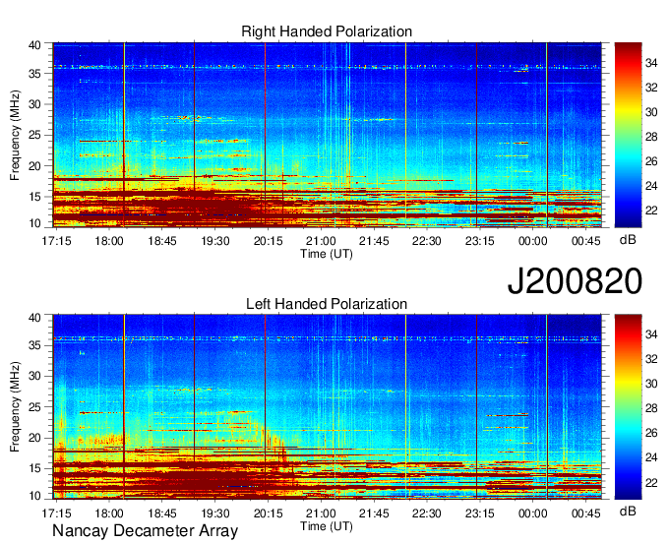
Task: Click the 17:15 tick label on bottom plot
Action: 56,513
